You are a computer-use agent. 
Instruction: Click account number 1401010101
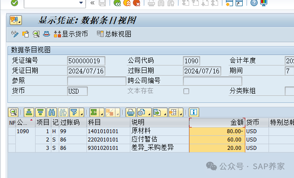point(103,131)
